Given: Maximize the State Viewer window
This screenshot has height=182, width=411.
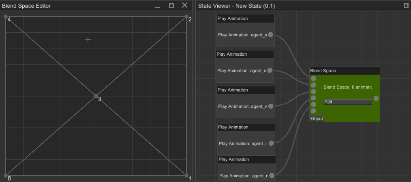Looking at the screenshot, I should [406, 6].
